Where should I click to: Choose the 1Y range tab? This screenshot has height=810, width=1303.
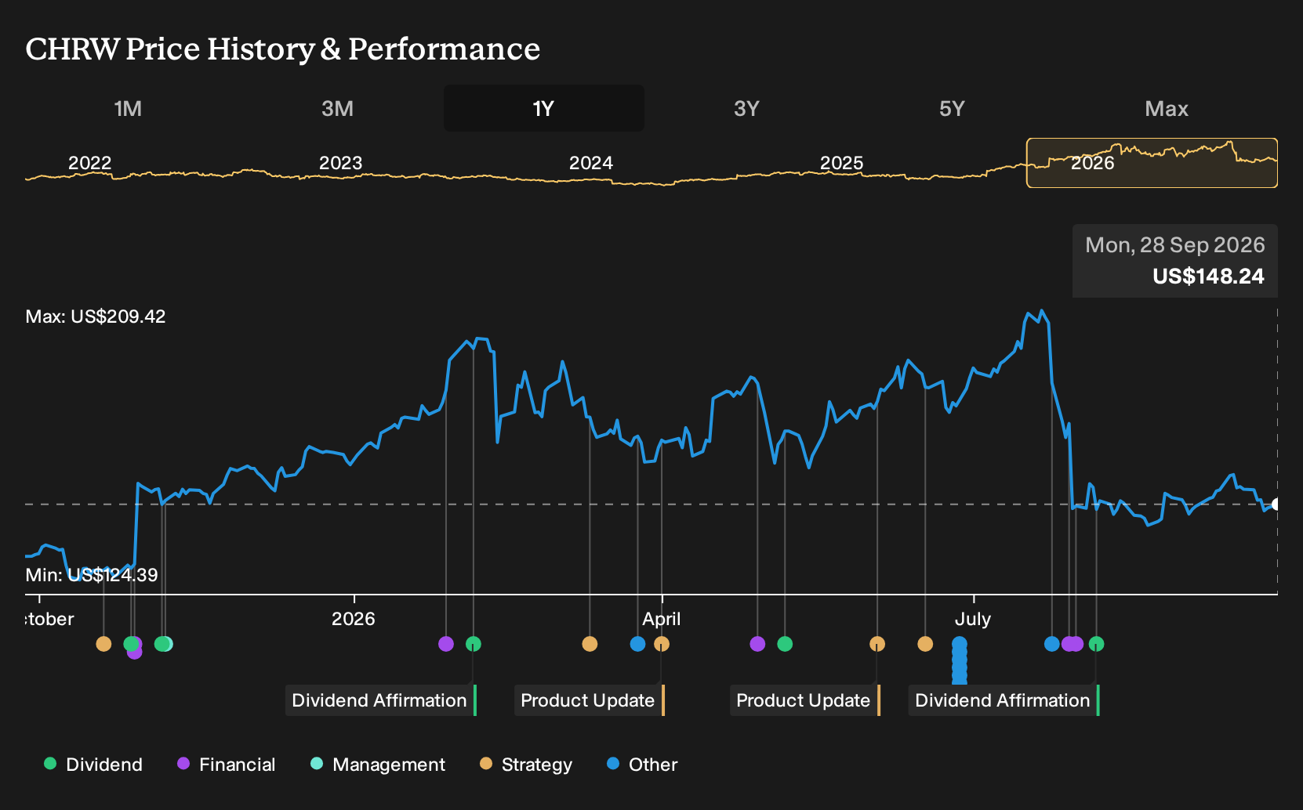click(544, 108)
